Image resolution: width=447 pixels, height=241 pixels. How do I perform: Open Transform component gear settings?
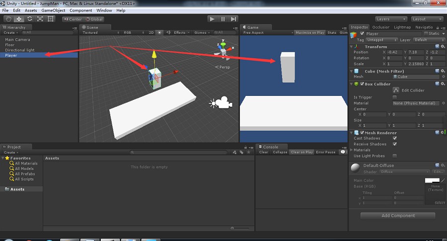(443, 47)
